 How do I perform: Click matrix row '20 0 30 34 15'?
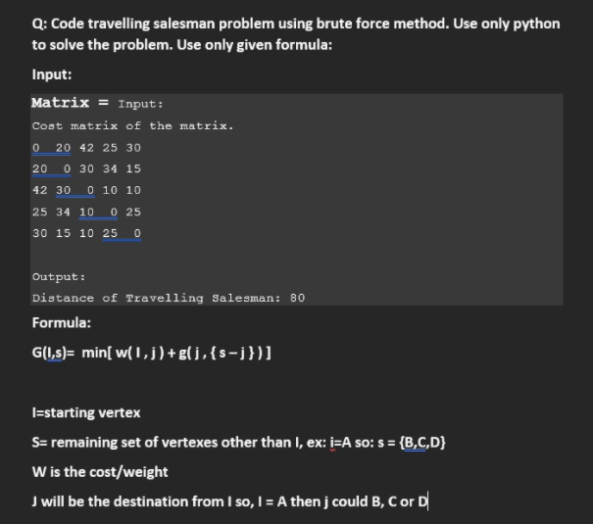click(x=86, y=168)
